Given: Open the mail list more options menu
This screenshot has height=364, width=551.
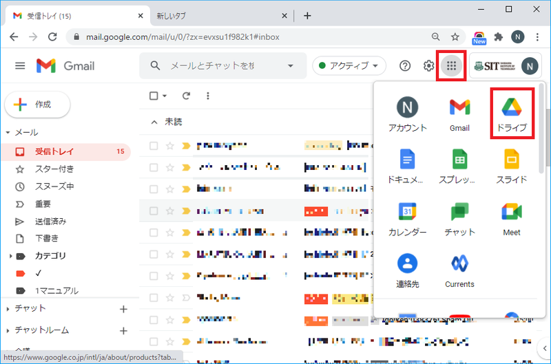Looking at the screenshot, I should pyautogui.click(x=208, y=96).
